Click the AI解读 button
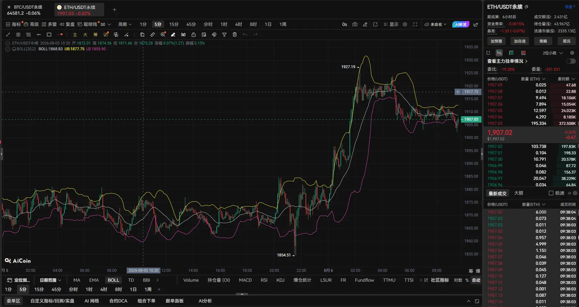579x307 pixels. click(461, 24)
